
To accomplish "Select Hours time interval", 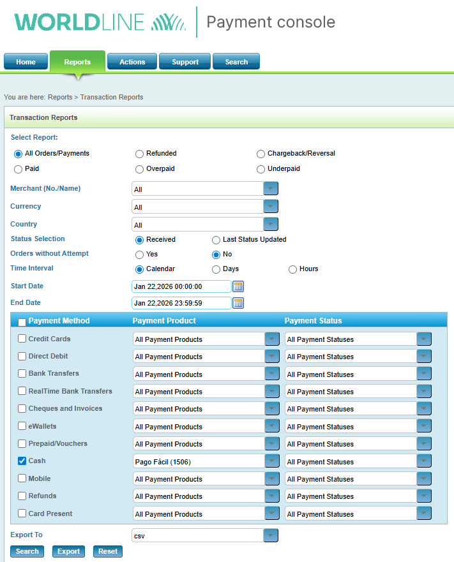I will [x=293, y=269].
